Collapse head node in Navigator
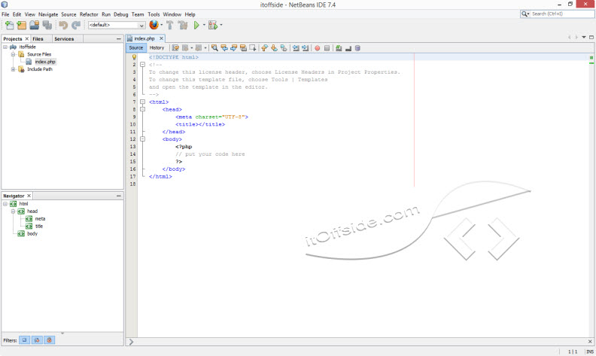The image size is (596, 356). click(13, 211)
